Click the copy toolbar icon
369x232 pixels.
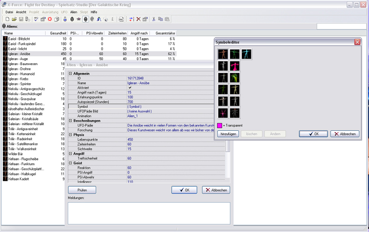click(161, 19)
